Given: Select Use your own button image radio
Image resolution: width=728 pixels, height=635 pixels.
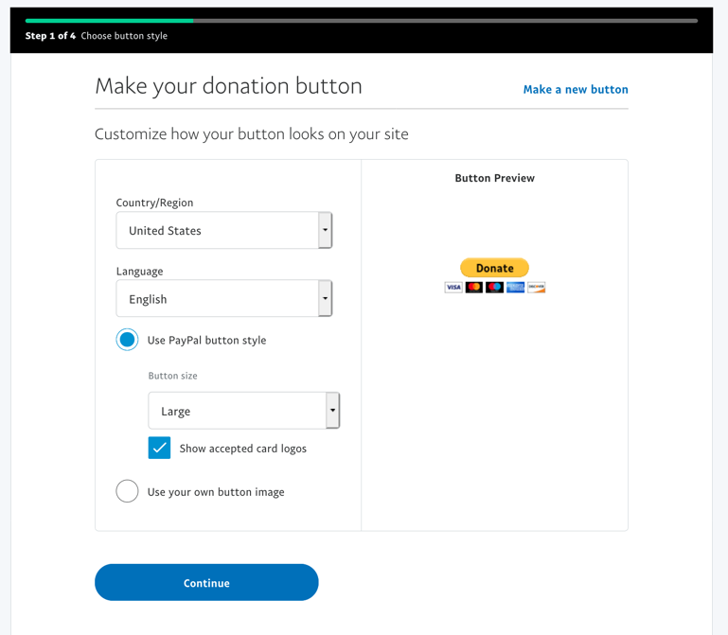Looking at the screenshot, I should (127, 491).
